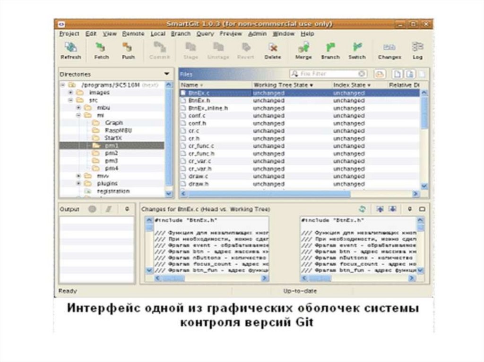This screenshot has width=484, height=362.
Task: Click the stop icon in Output panel
Action: tap(92, 209)
